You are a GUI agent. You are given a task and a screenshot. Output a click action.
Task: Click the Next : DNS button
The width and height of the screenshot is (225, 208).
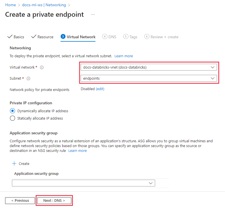click(x=54, y=200)
